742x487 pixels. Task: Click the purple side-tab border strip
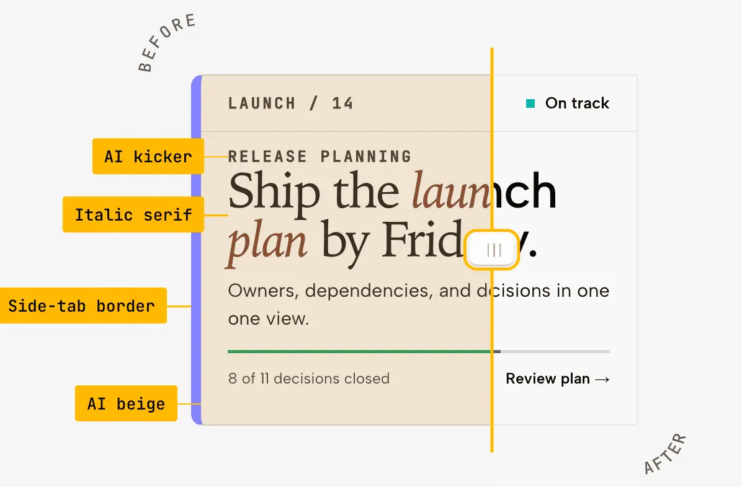coord(197,250)
